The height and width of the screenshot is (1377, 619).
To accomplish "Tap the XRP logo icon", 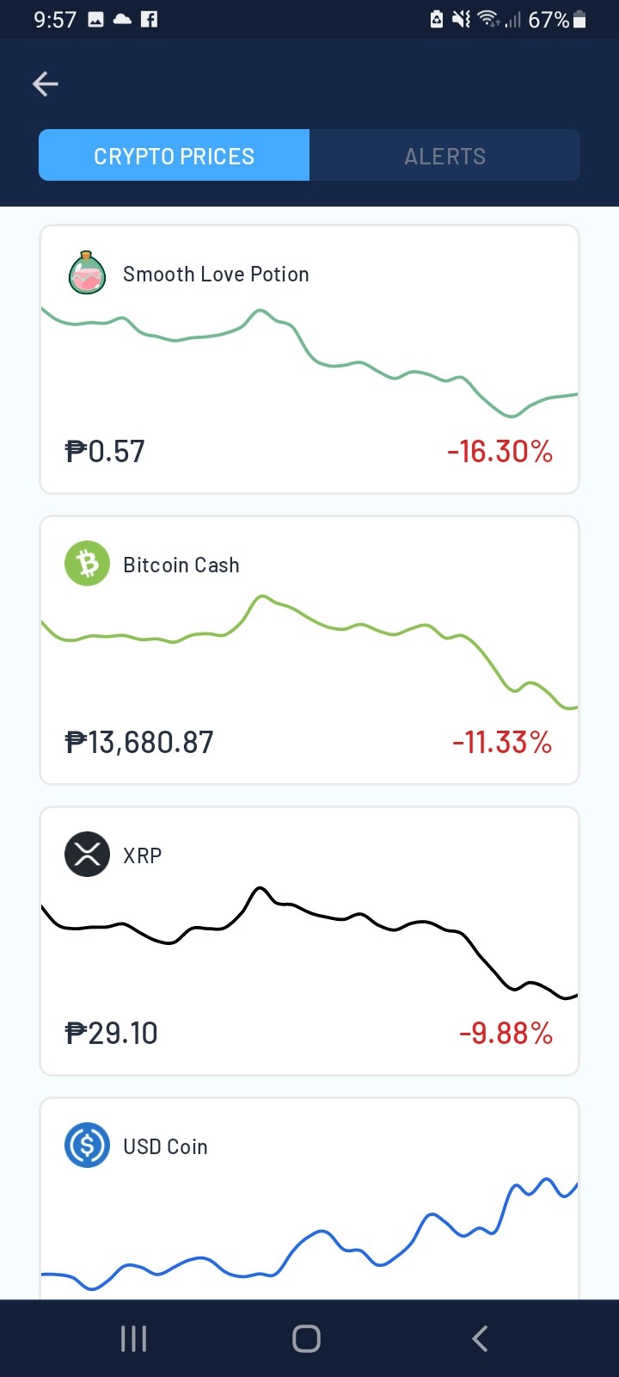I will 87,855.
